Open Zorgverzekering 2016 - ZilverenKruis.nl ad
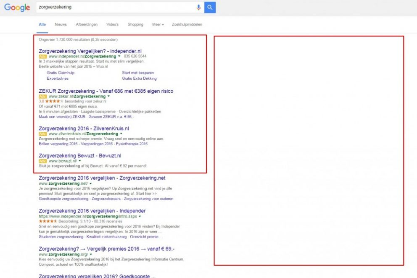417x278 pixels. click(84, 129)
